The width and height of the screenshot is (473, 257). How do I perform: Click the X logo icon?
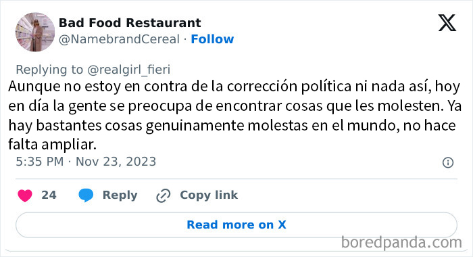click(x=447, y=23)
